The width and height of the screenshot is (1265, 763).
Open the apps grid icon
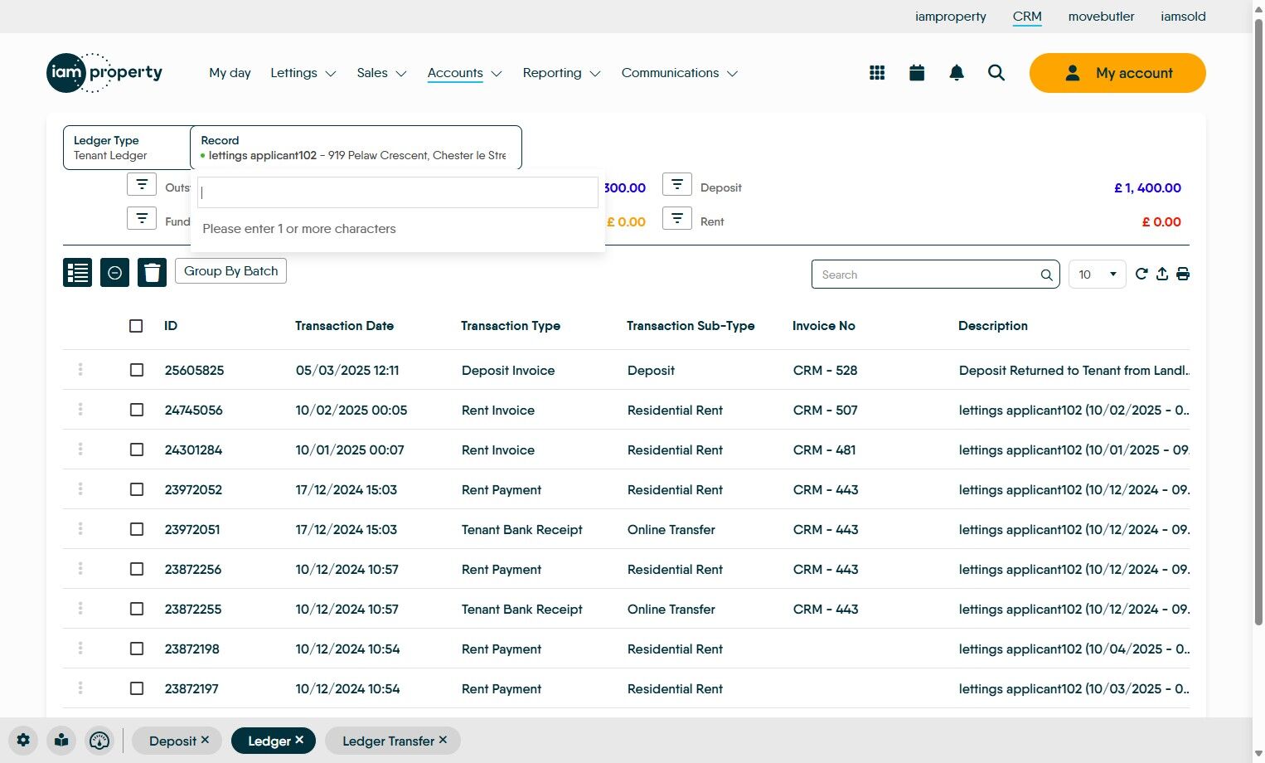point(877,73)
